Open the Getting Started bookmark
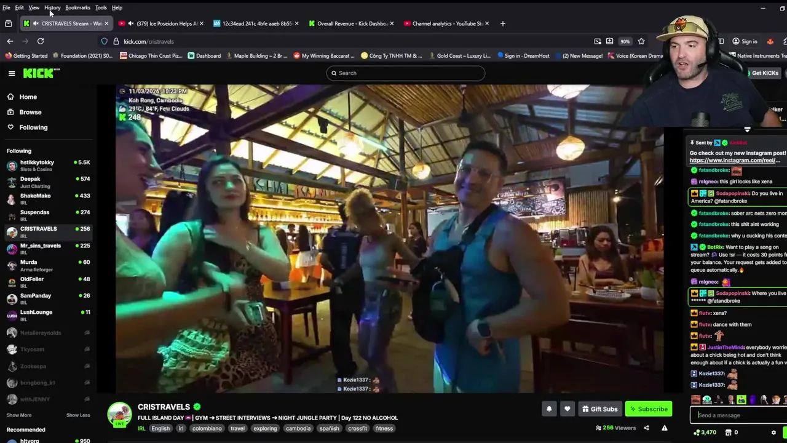The width and height of the screenshot is (787, 443). [26, 55]
